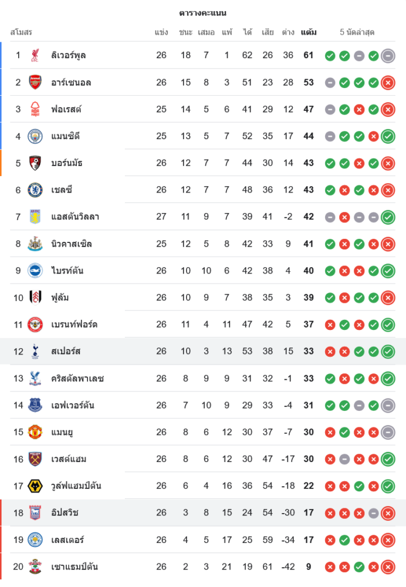
Task: Click the Manchester City crest
Action: pyautogui.click(x=35, y=136)
